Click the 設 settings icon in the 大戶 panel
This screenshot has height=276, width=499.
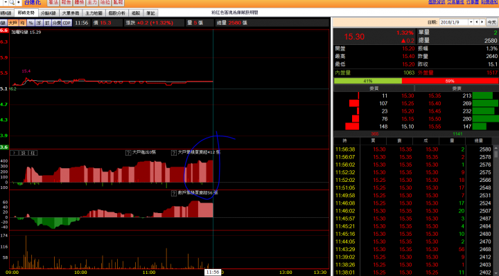click(24, 153)
